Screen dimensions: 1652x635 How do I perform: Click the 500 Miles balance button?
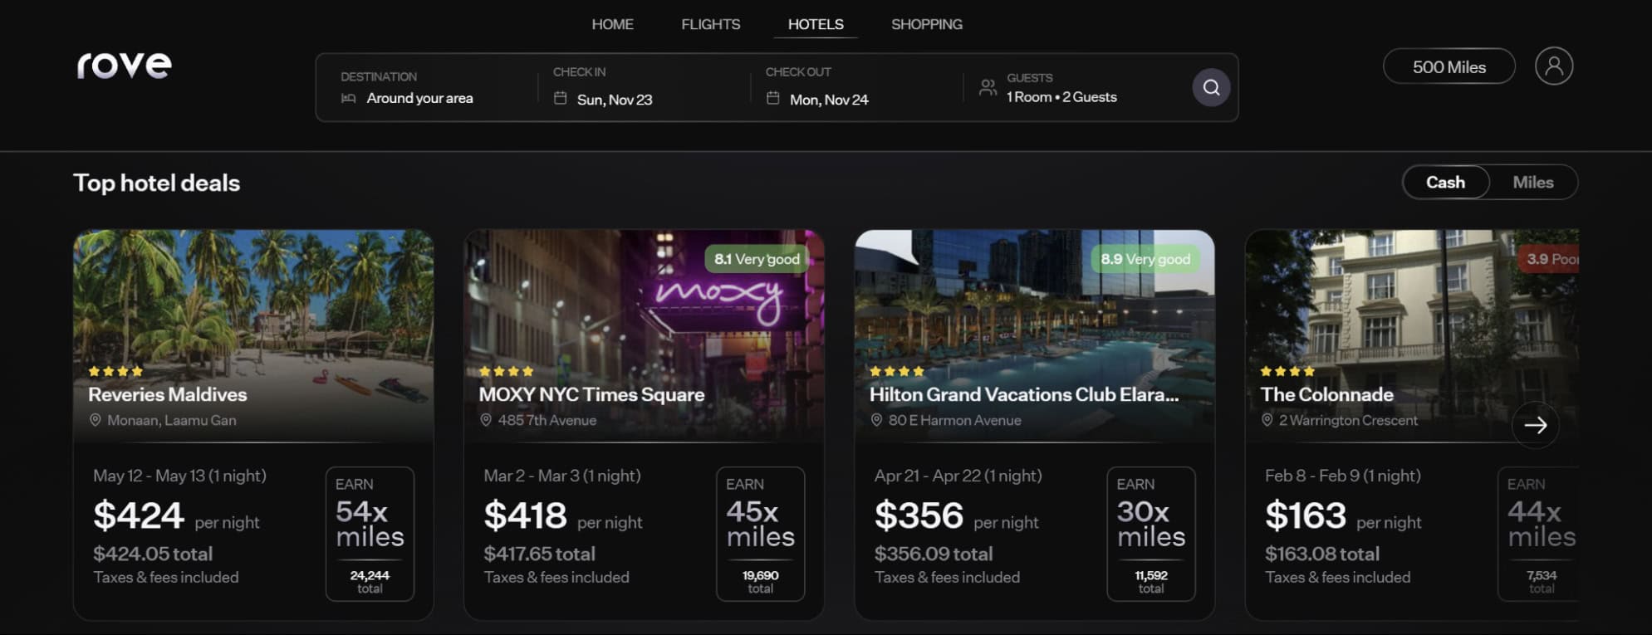click(x=1449, y=66)
